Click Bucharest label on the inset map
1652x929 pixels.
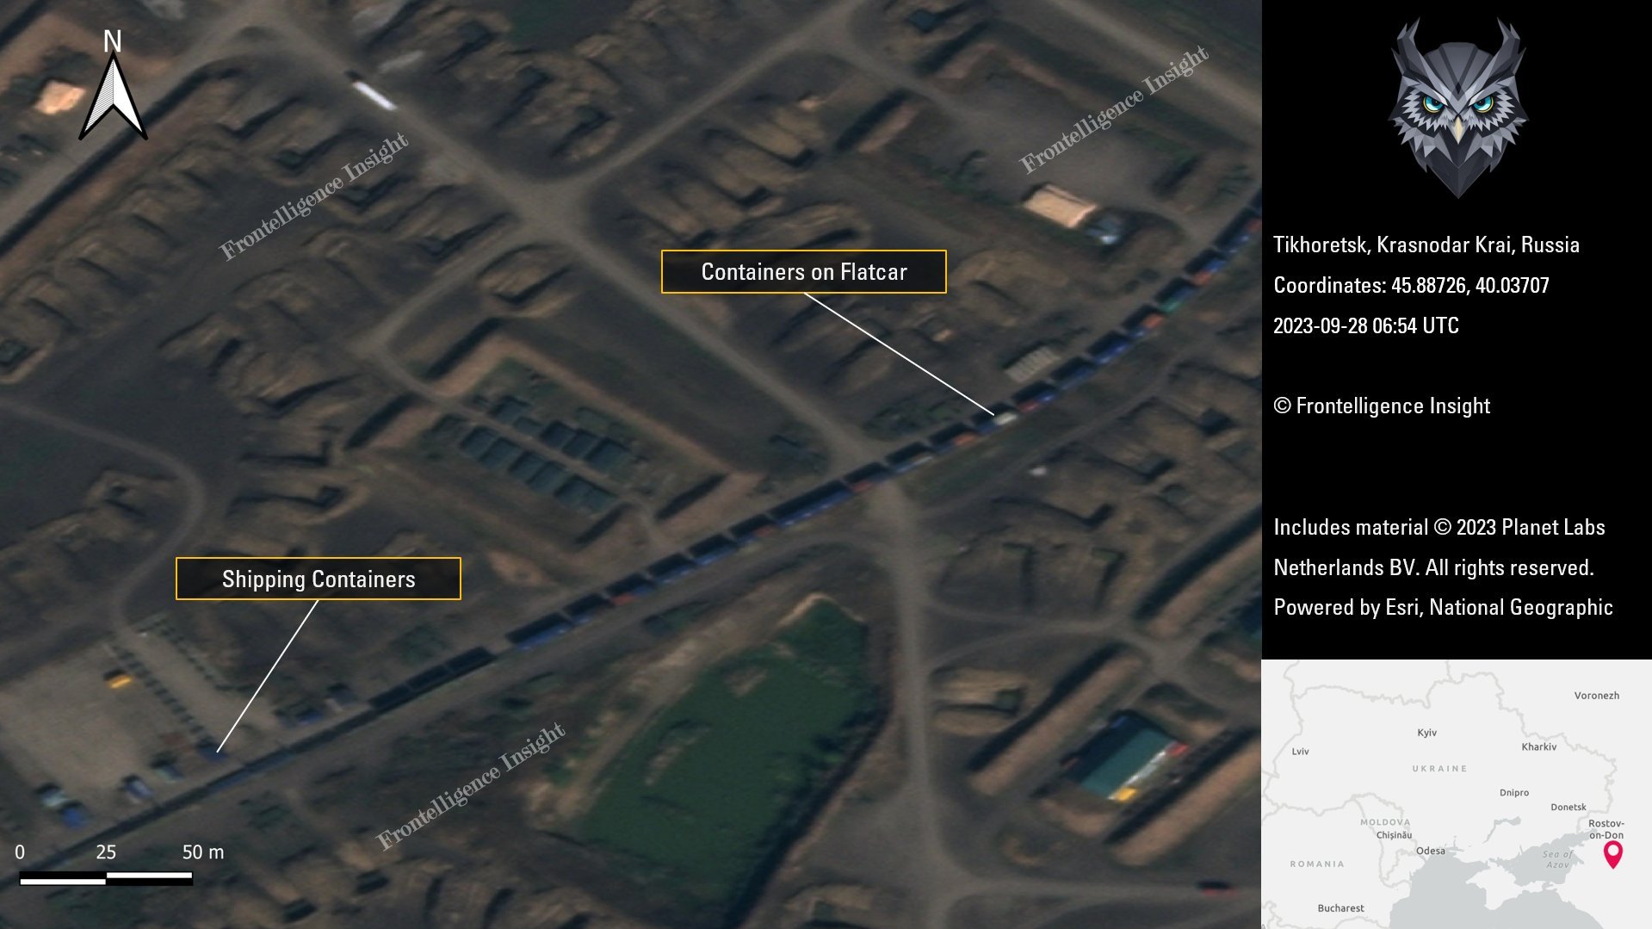point(1340,908)
